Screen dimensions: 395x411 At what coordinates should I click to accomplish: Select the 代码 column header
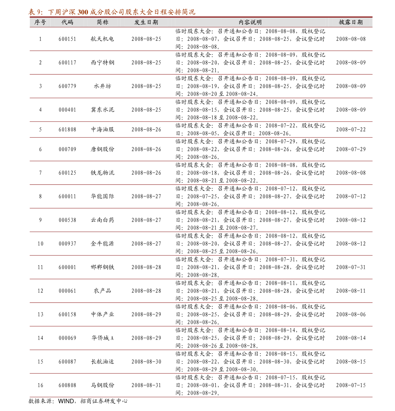point(67,22)
